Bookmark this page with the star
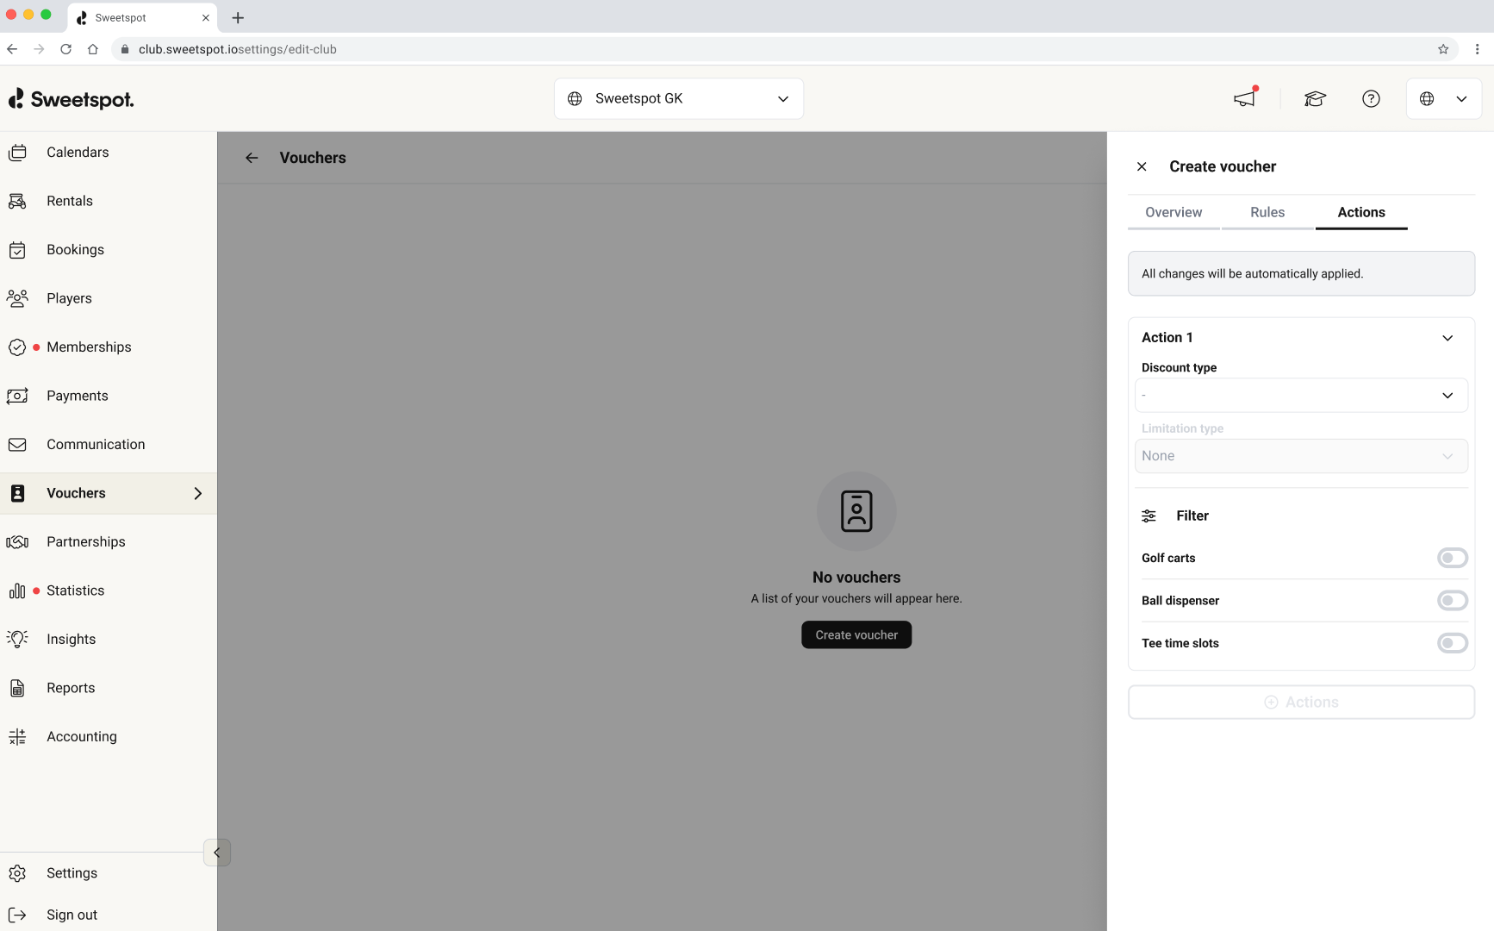The width and height of the screenshot is (1494, 931). (x=1443, y=49)
